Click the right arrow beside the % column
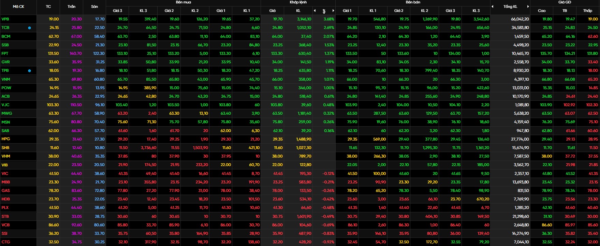Screen dimensions: 600x246 [333, 11]
